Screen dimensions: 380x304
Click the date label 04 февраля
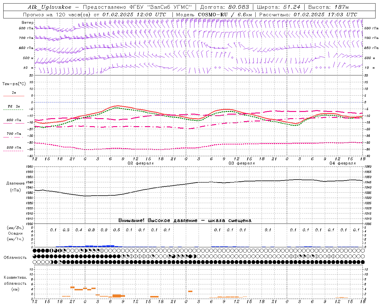click(x=343, y=163)
